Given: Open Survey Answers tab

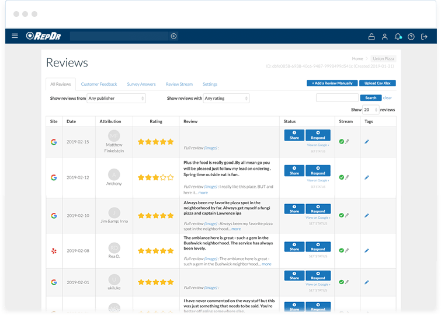Looking at the screenshot, I should (x=141, y=84).
